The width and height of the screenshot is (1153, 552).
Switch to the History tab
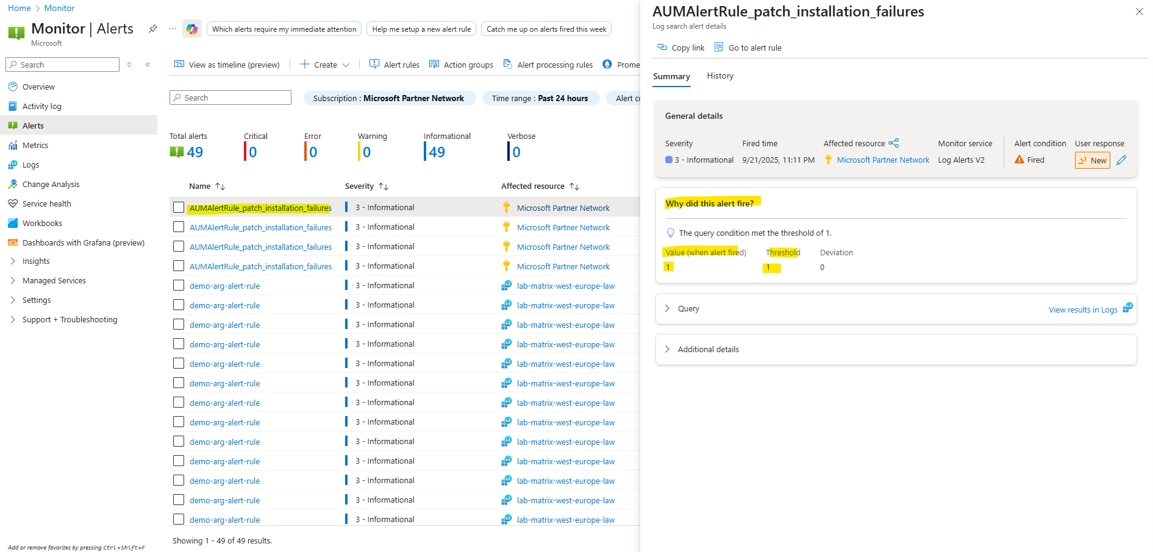pyautogui.click(x=720, y=76)
